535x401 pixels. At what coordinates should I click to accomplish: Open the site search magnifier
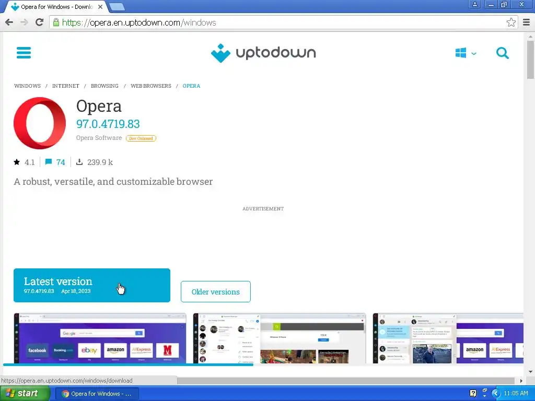point(502,53)
